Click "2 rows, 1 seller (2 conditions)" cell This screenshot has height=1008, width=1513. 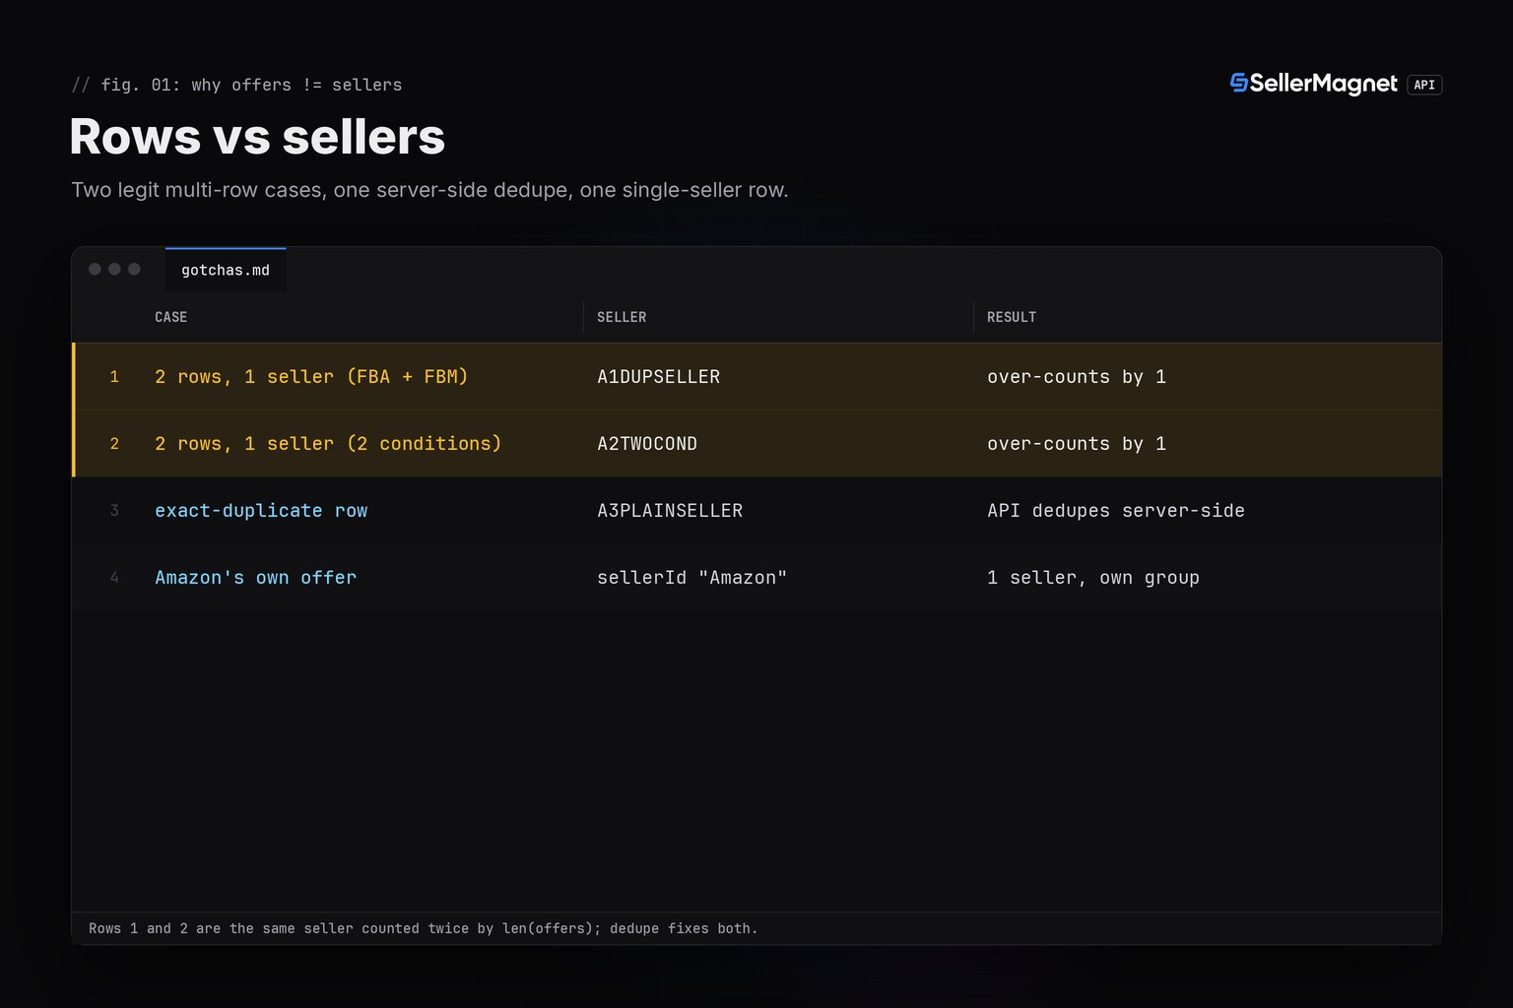[328, 444]
